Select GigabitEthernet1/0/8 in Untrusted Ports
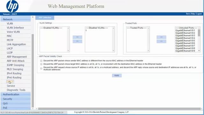 coord(185,48)
